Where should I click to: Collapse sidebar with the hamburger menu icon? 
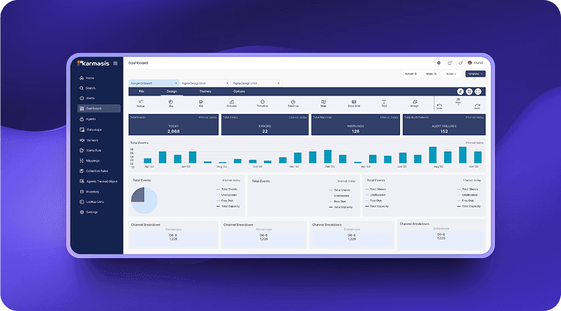(115, 63)
